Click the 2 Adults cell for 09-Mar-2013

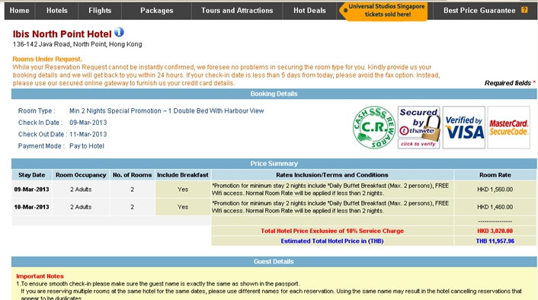pyautogui.click(x=81, y=190)
